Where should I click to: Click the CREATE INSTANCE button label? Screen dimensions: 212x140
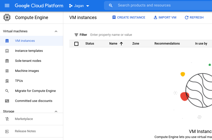click(x=131, y=18)
